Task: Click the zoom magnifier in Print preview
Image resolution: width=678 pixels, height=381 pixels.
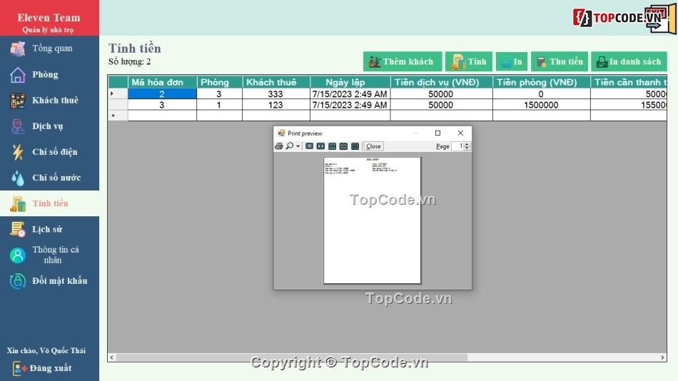Action: pos(290,146)
